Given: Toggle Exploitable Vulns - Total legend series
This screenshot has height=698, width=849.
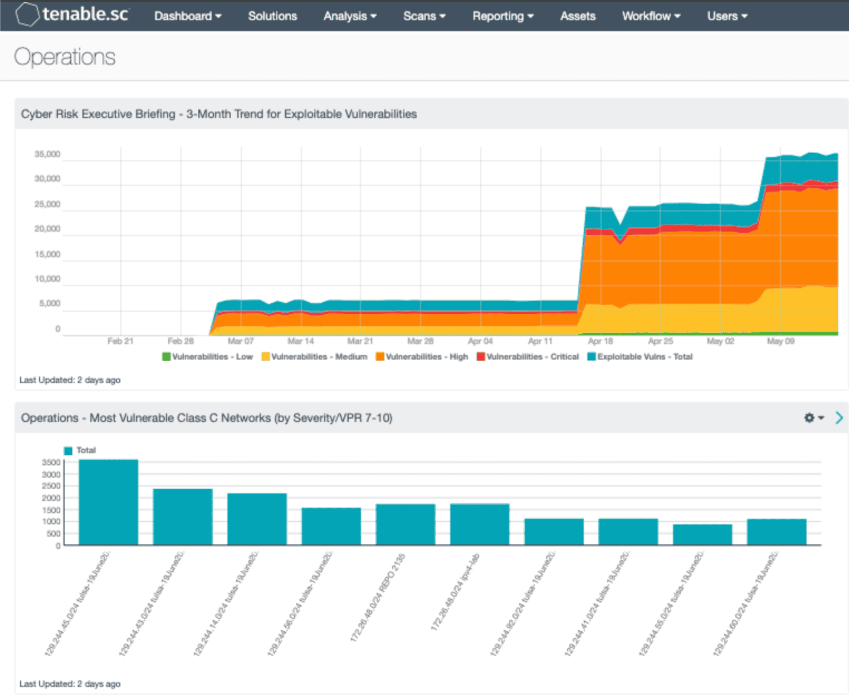Looking at the screenshot, I should pos(640,357).
